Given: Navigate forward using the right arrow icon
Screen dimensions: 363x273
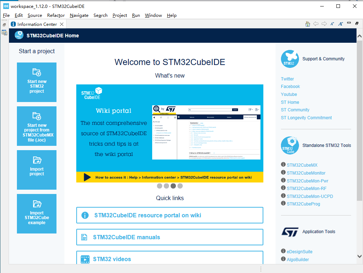Looking at the screenshot, I should tap(324, 24).
